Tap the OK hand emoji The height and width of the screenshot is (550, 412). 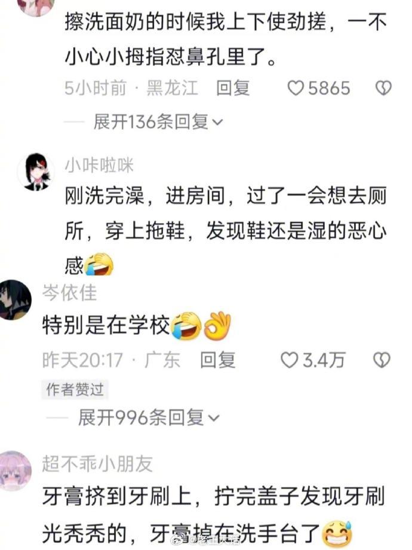coord(217,325)
